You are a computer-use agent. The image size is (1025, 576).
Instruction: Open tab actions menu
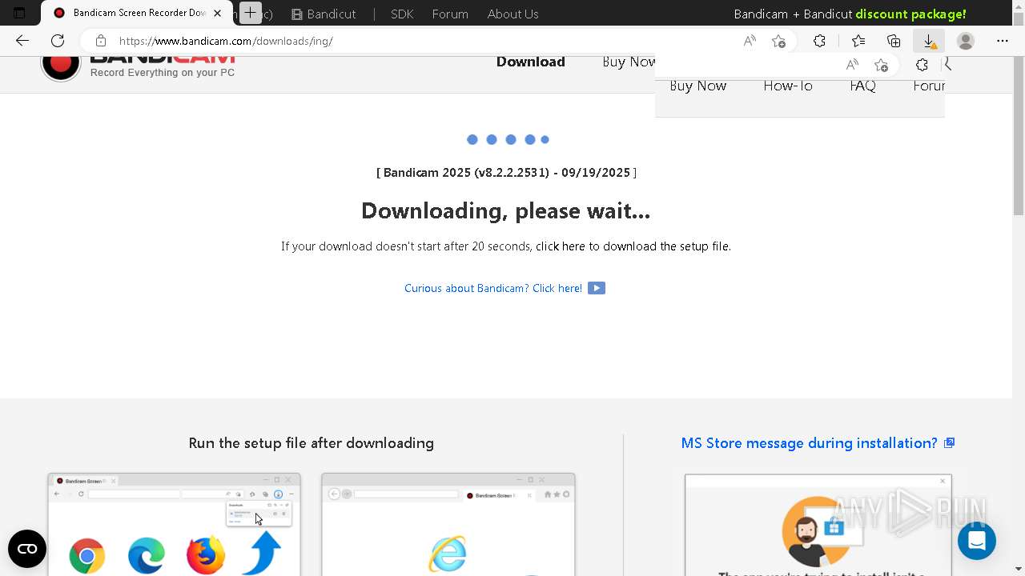(x=19, y=14)
